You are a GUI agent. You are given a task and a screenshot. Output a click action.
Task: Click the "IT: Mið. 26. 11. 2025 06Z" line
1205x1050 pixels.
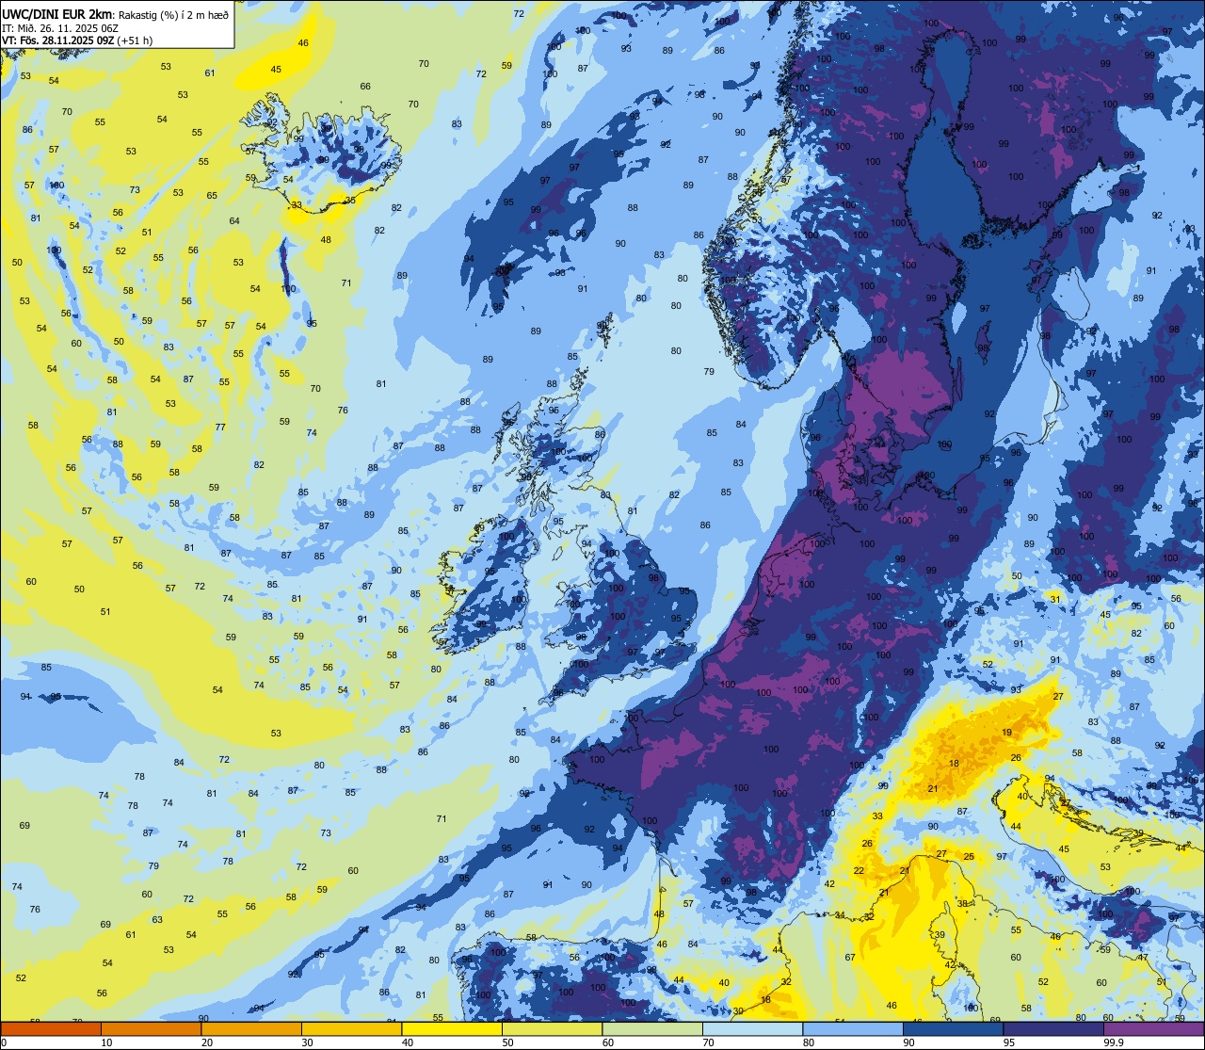tap(60, 27)
